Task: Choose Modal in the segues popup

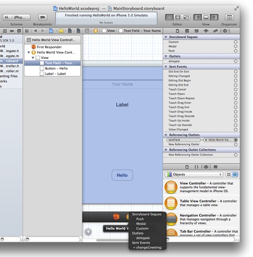Action: pyautogui.click(x=141, y=224)
